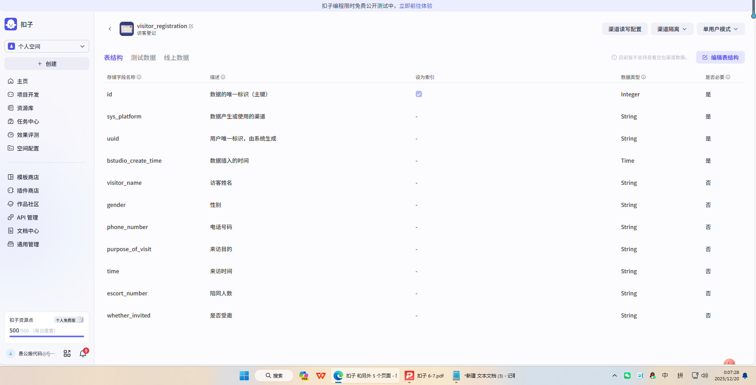756x385 pixels.
Task: Open 资源库 from the sidebar
Action: pos(25,108)
